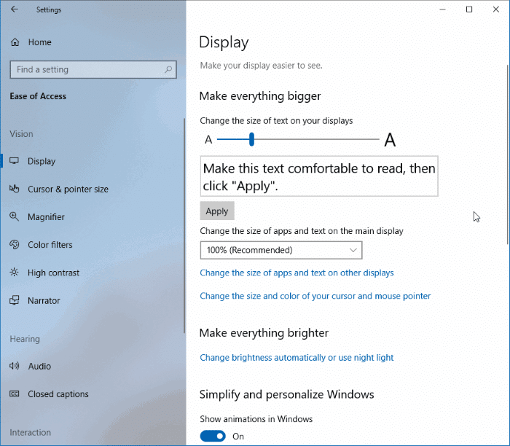This screenshot has height=446, width=510.
Task: Click the text size slider thumb
Action: point(251,139)
